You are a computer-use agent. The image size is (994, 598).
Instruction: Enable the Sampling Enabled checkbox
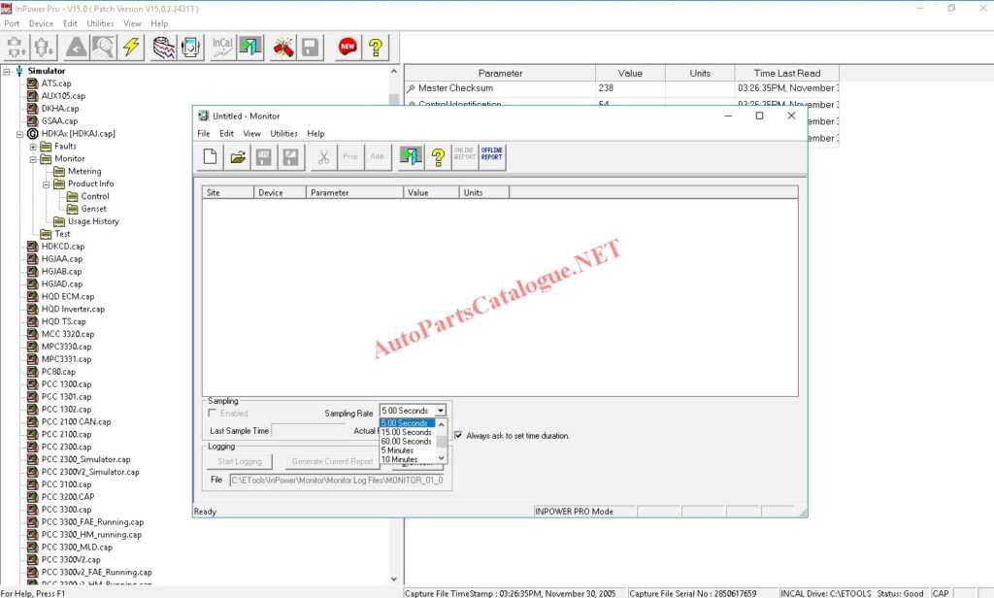coord(211,413)
